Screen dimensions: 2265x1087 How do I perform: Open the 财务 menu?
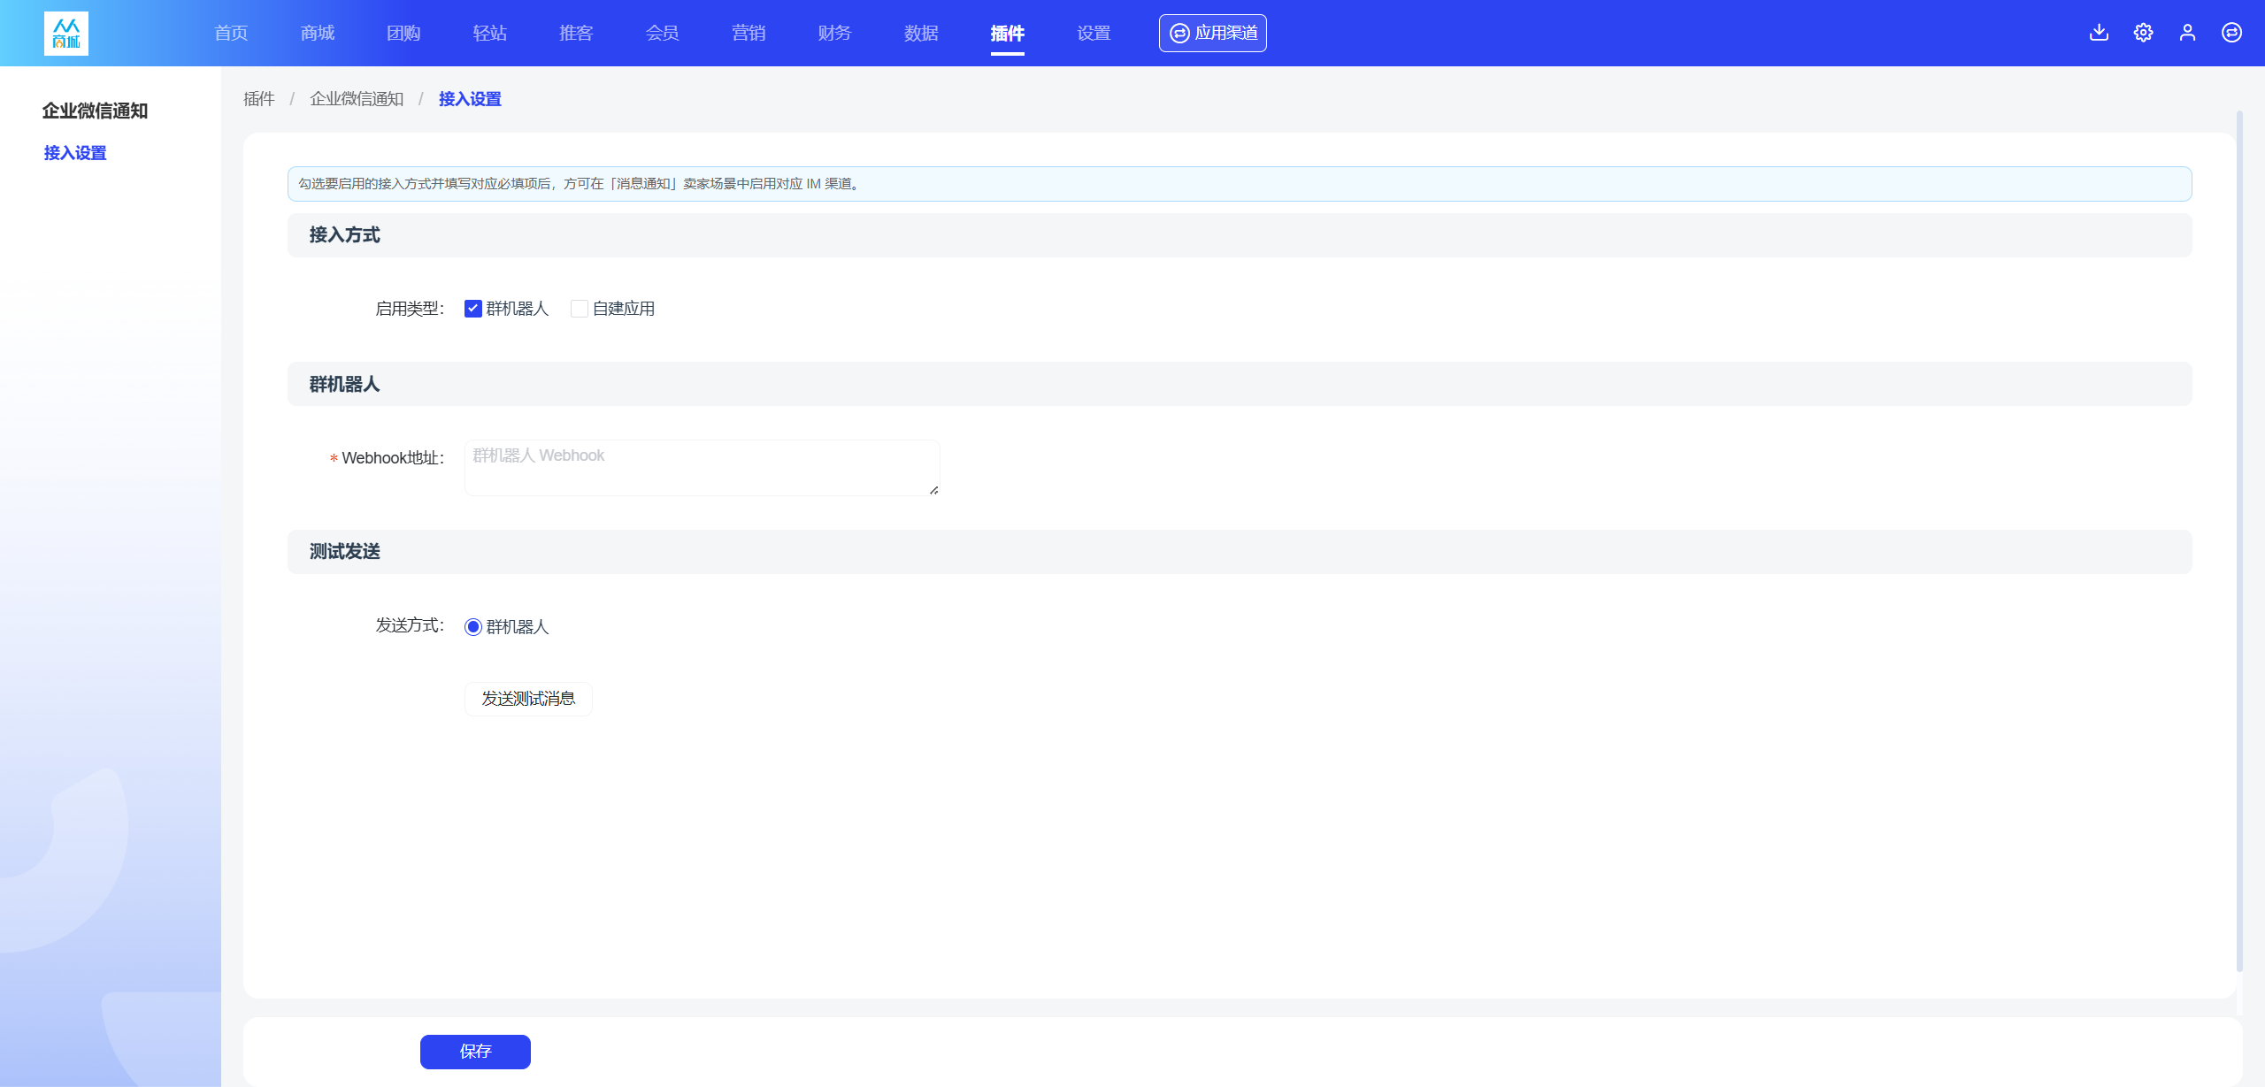click(835, 33)
